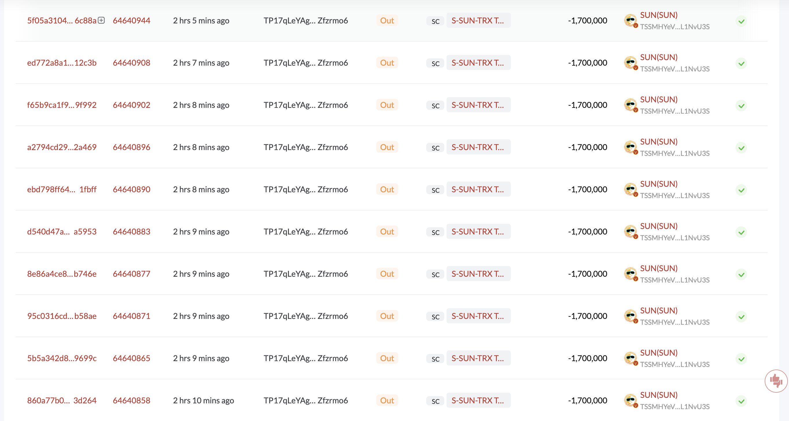Viewport: 789px width, 421px height.
Task: Click green checkmark status in block 64640944 row
Action: 741,21
